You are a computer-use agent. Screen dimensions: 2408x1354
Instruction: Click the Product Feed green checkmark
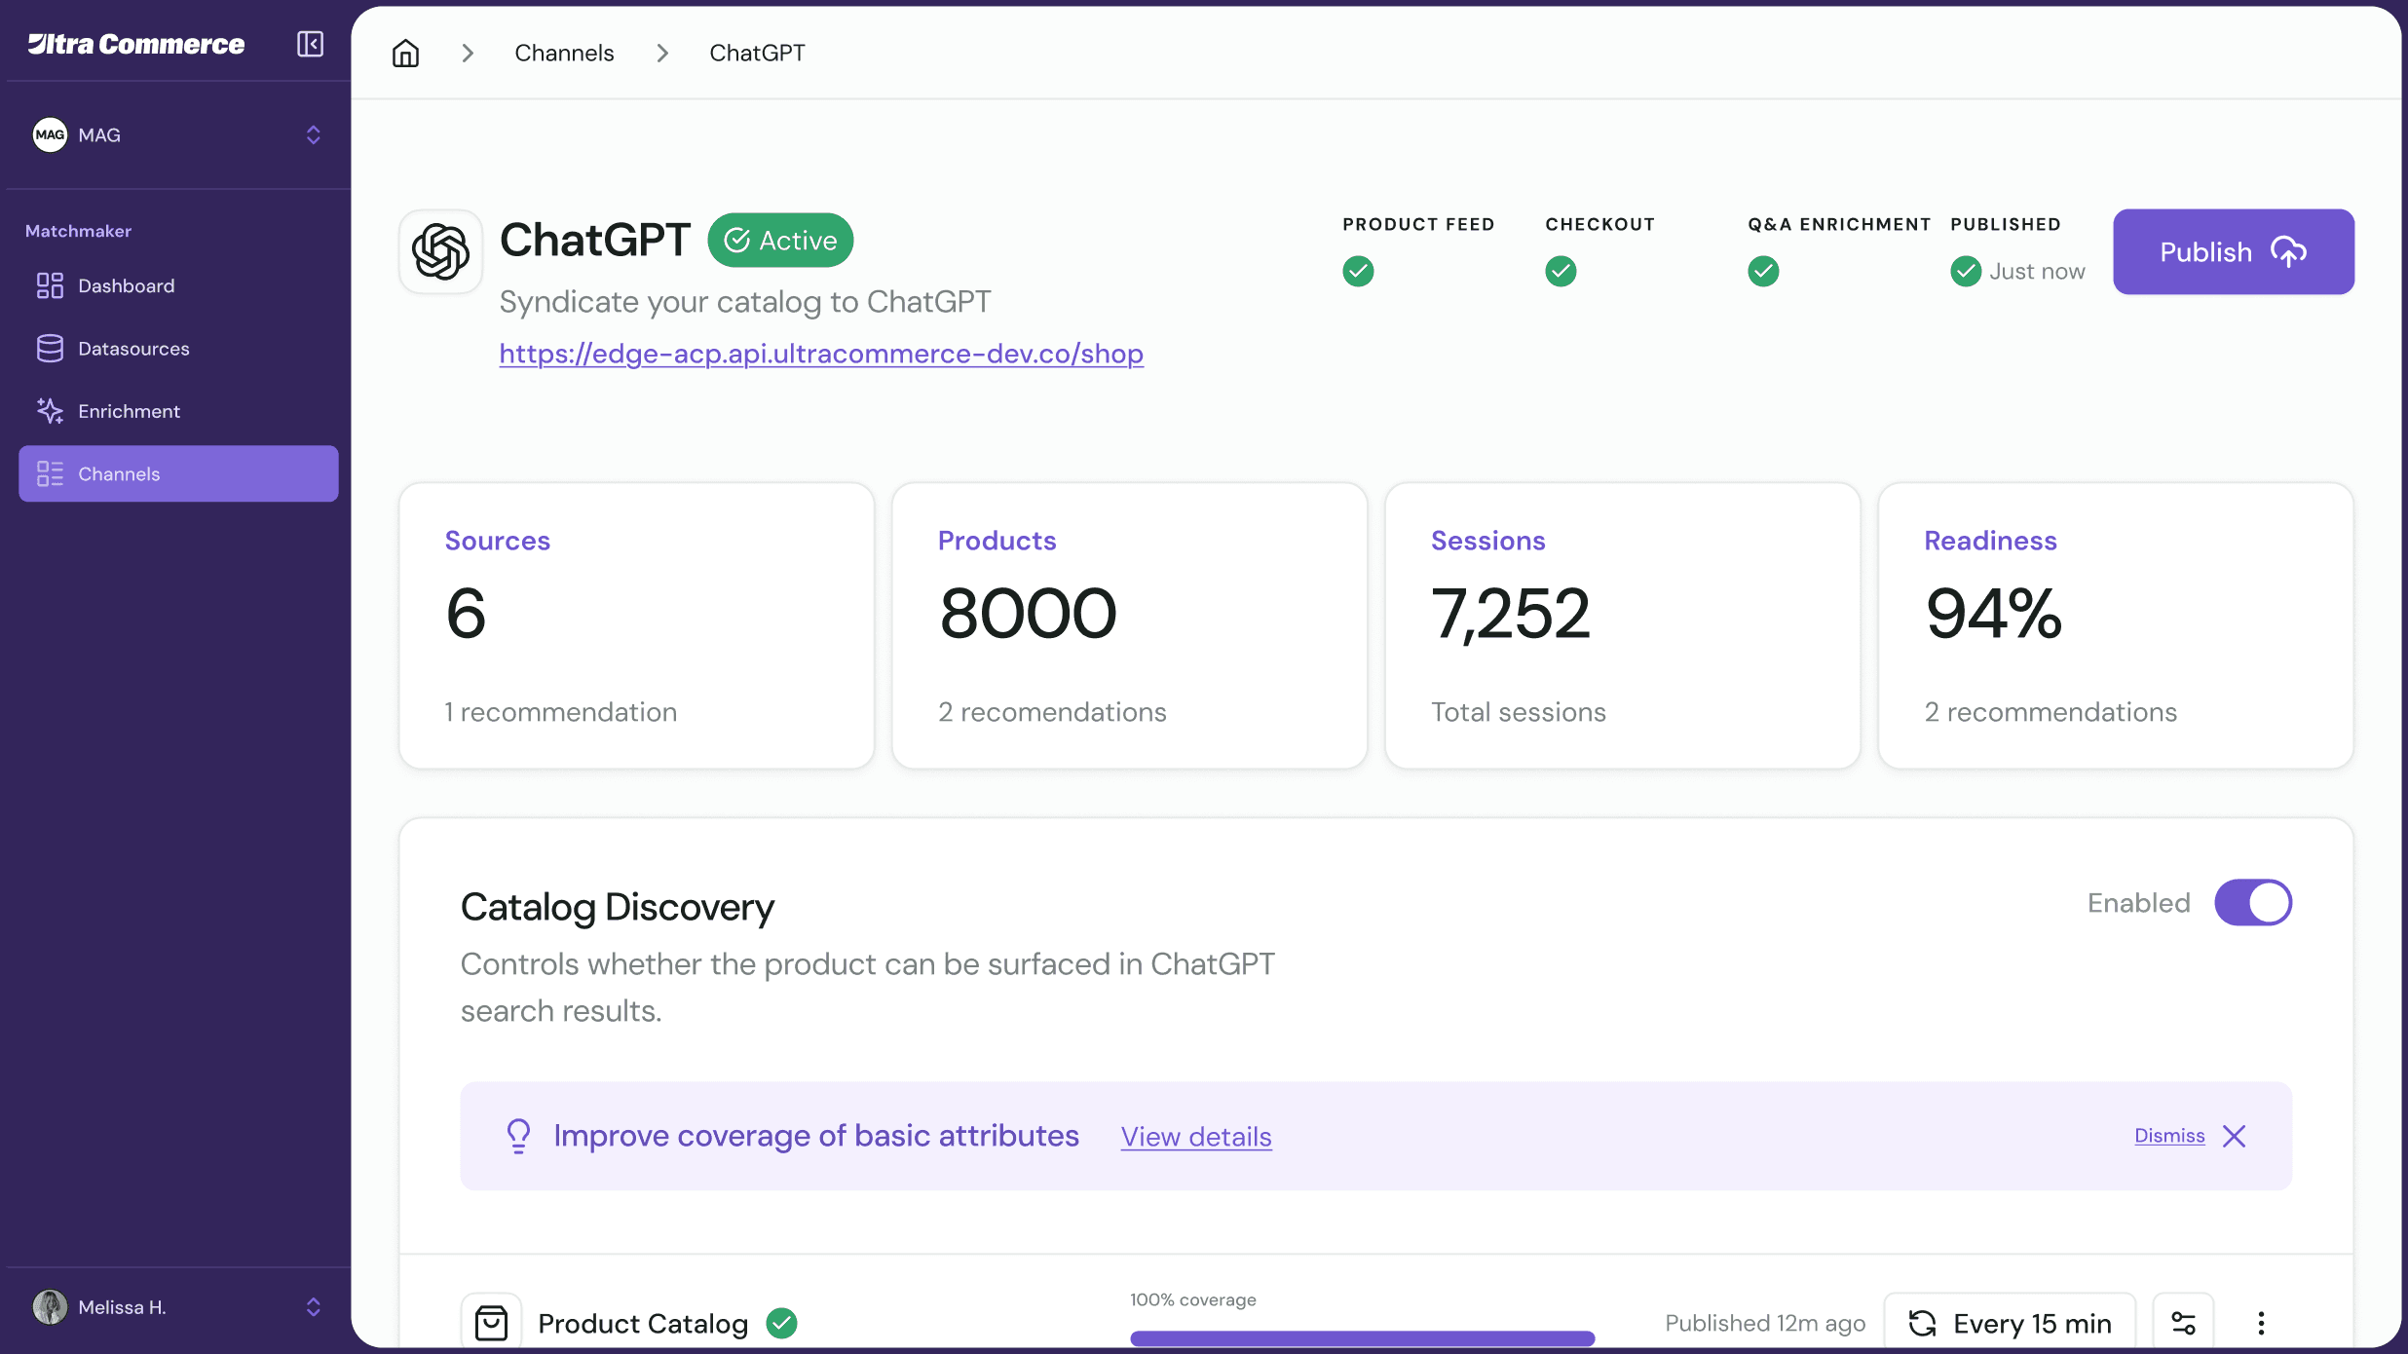pyautogui.click(x=1358, y=271)
